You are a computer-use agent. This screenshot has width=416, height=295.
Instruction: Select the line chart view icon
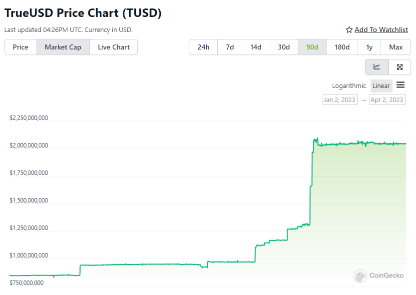pos(377,67)
